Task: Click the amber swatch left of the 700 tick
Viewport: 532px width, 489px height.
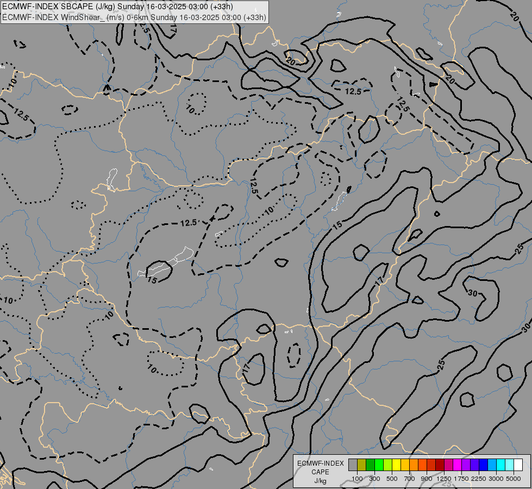Action: (405, 465)
